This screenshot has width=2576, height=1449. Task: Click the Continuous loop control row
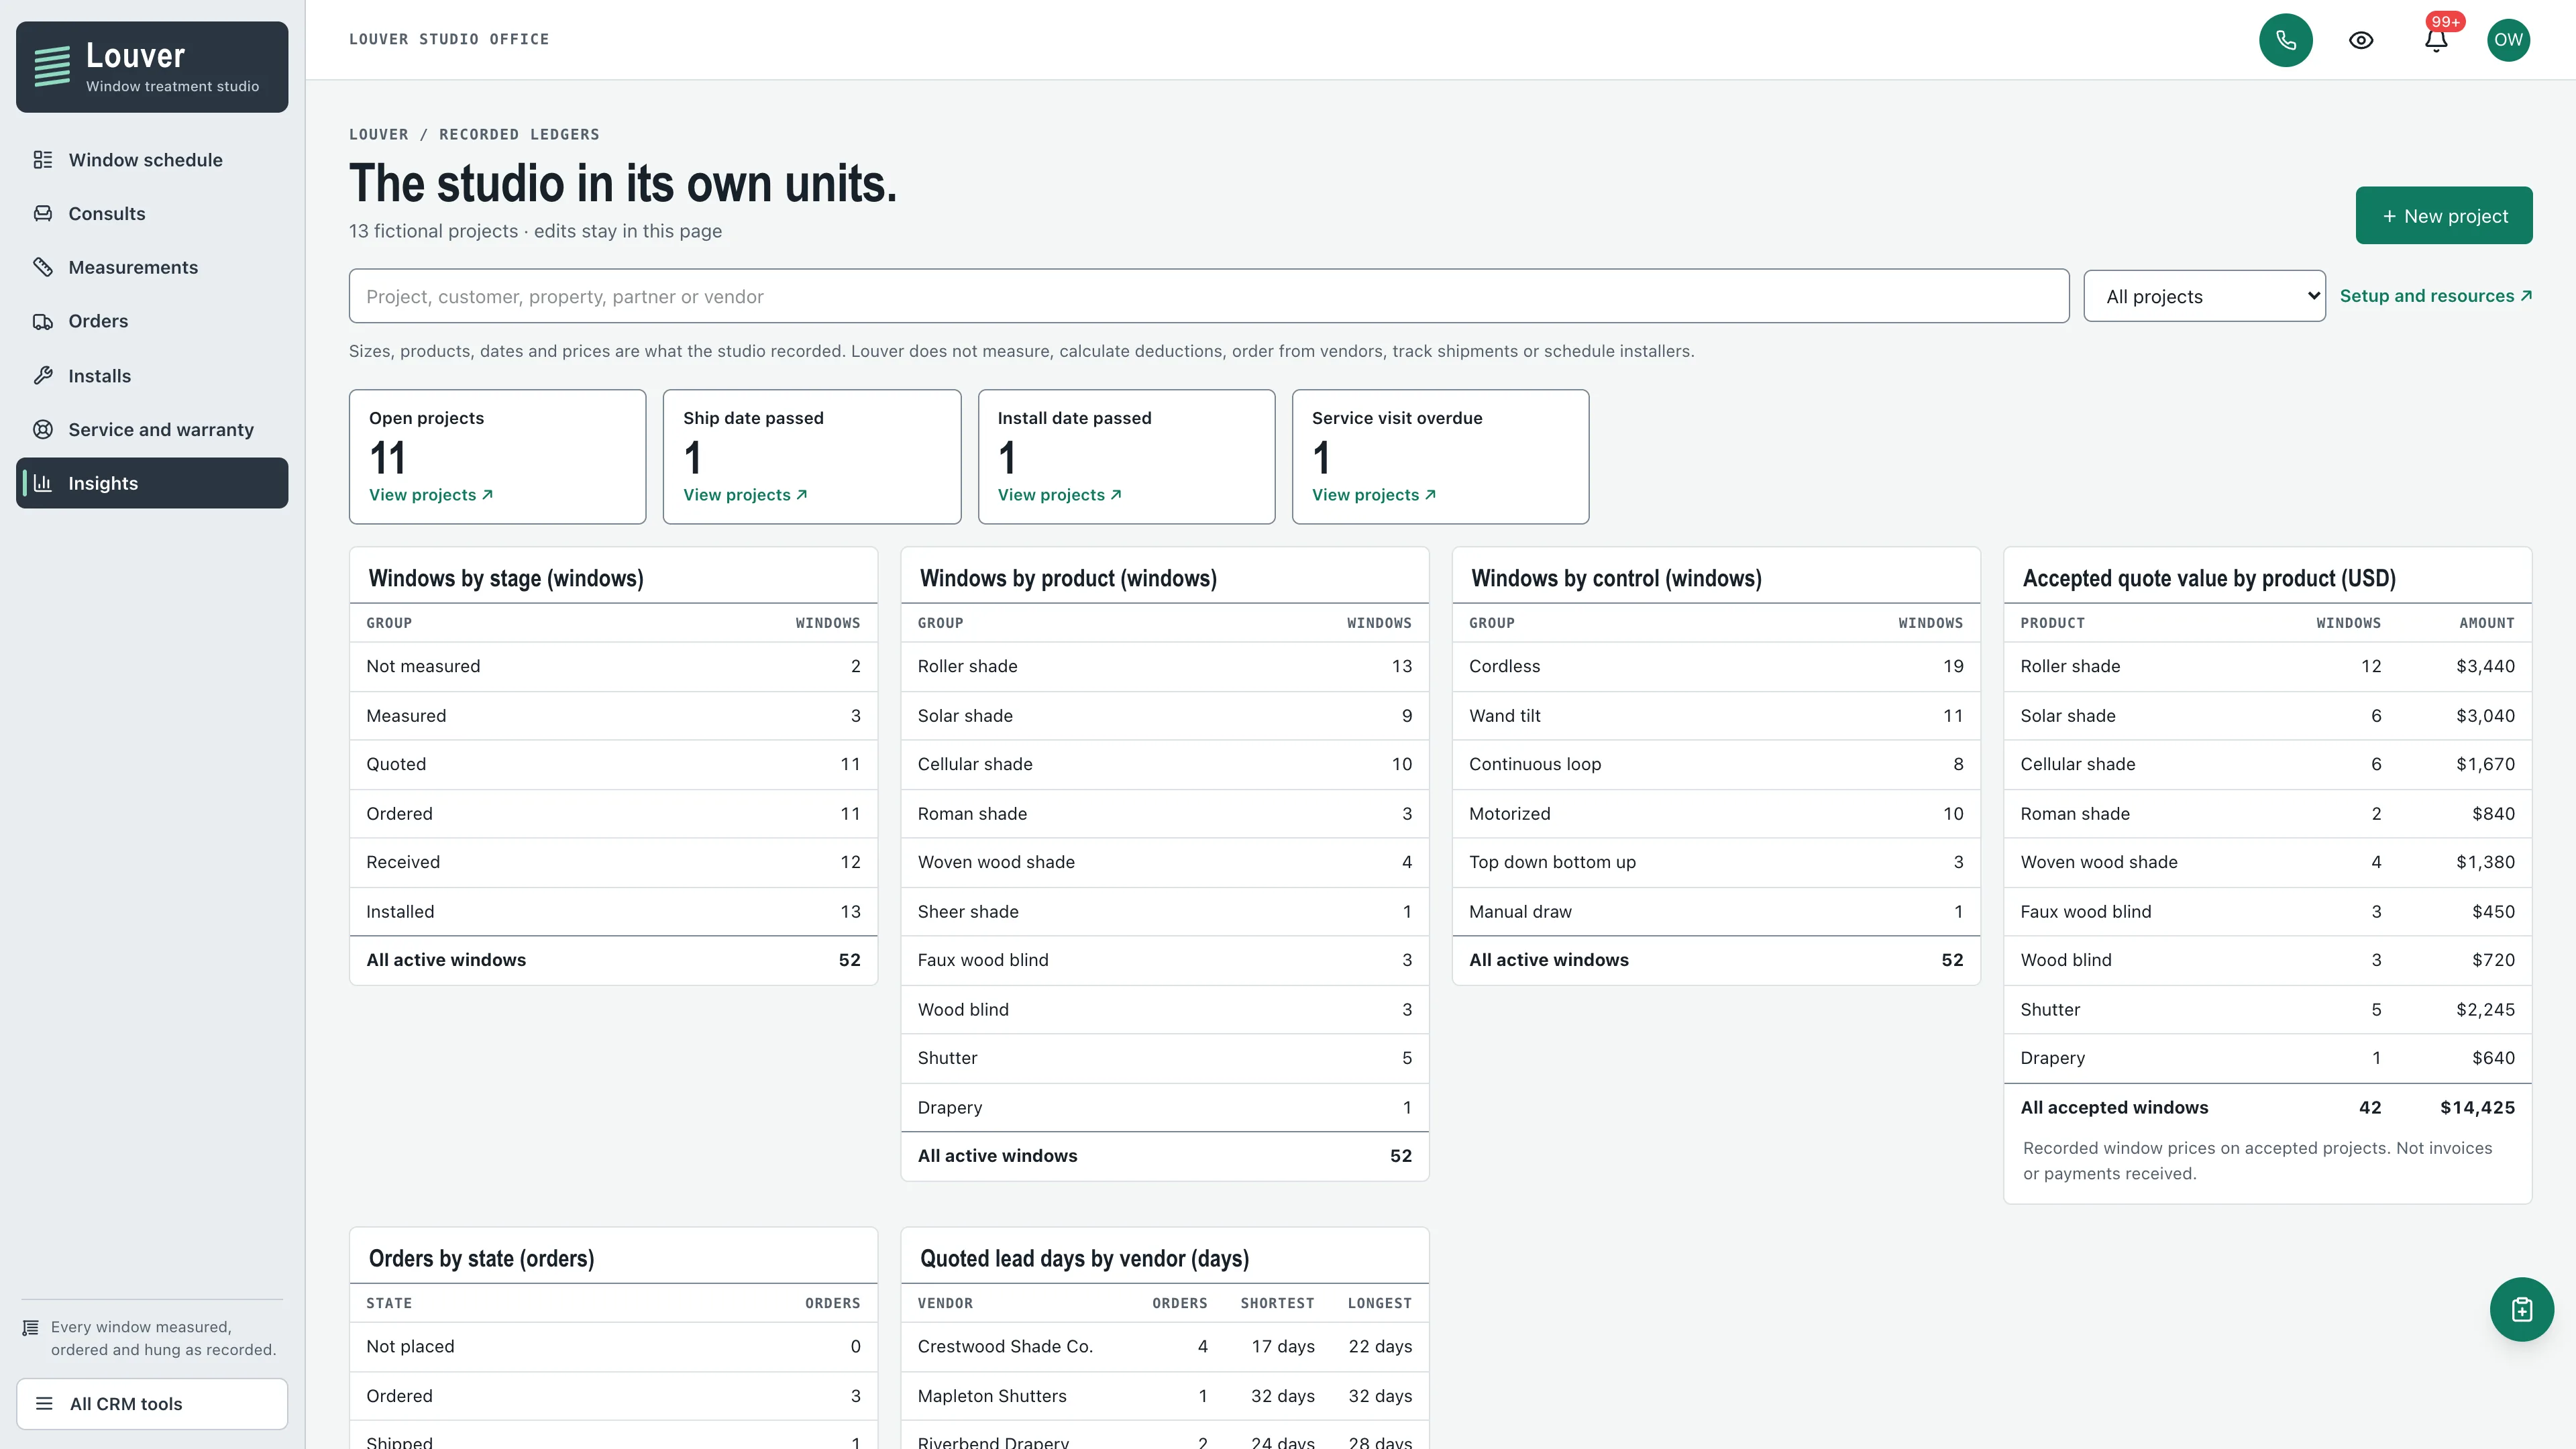(x=1715, y=764)
